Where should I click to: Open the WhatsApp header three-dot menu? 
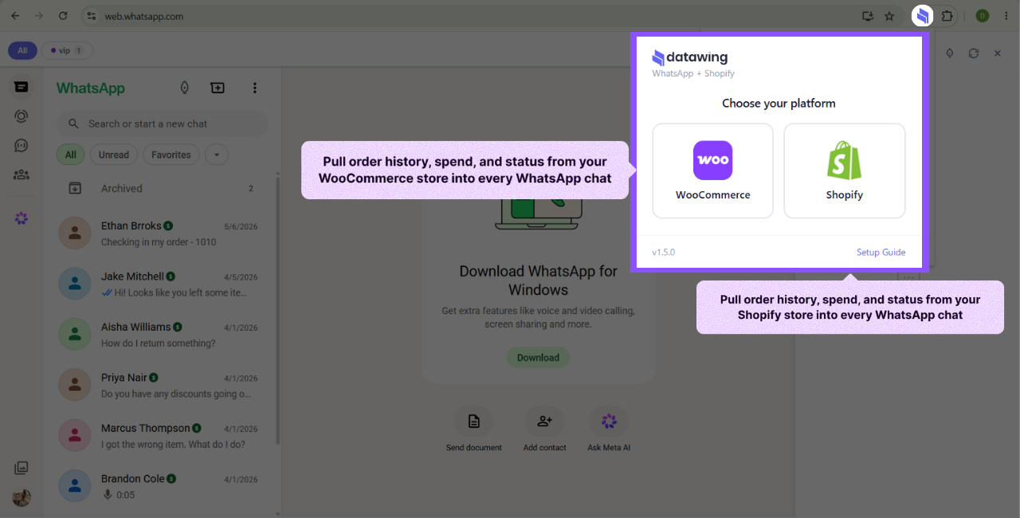(255, 88)
